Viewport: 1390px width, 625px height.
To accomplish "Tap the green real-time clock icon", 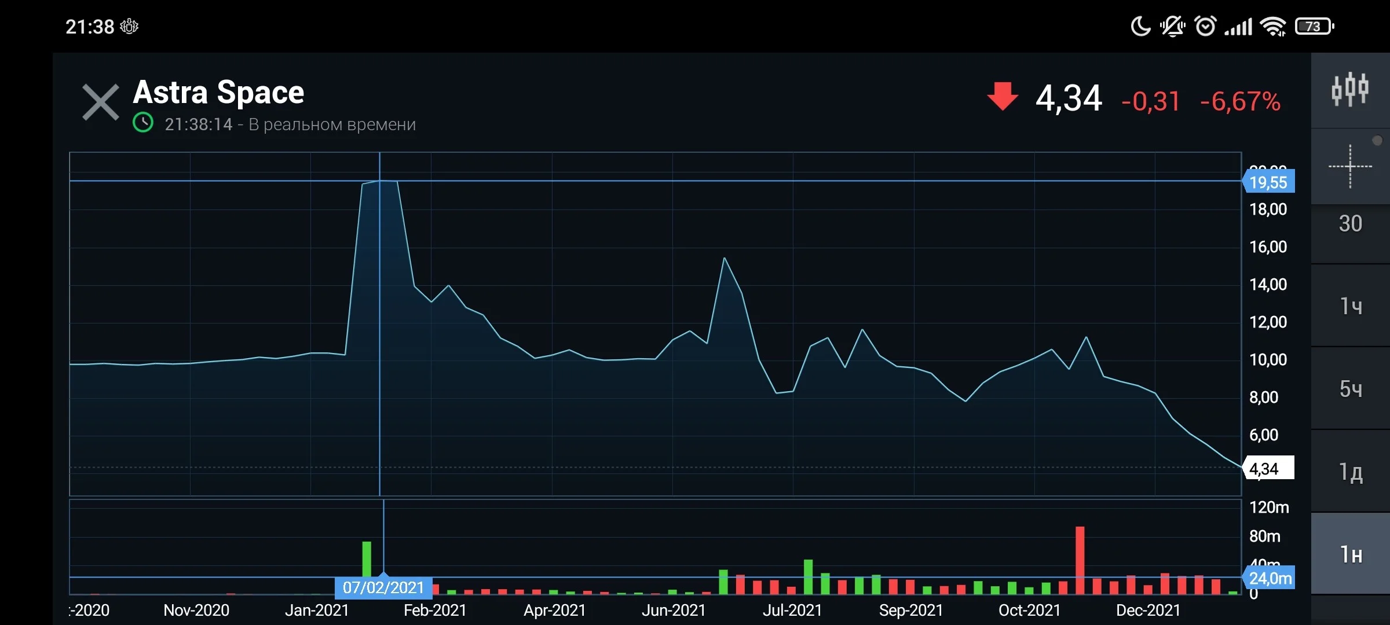I will tap(143, 123).
